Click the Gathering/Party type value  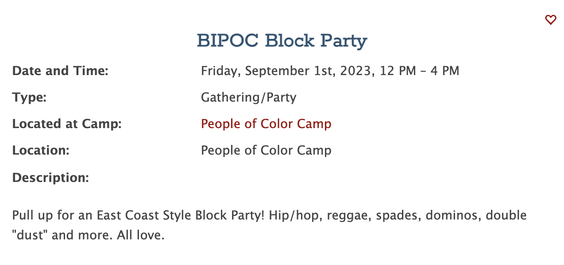(248, 97)
